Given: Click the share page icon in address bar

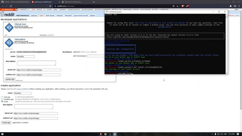Looking at the screenshot, I should 177,6.
